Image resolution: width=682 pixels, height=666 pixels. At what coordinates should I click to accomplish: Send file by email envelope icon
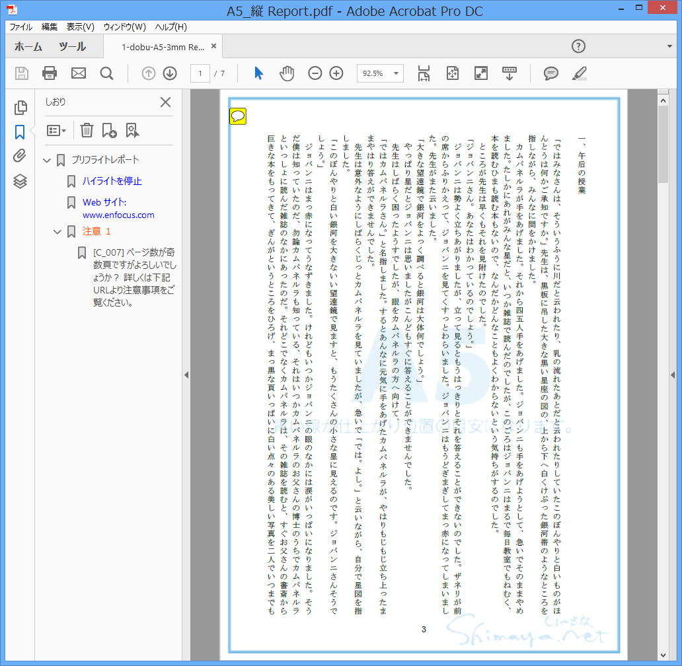(78, 73)
